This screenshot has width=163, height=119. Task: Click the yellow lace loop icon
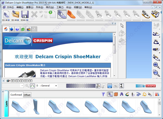click(144, 94)
